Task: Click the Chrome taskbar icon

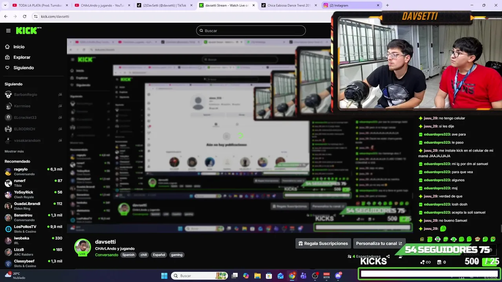Action: [292, 276]
